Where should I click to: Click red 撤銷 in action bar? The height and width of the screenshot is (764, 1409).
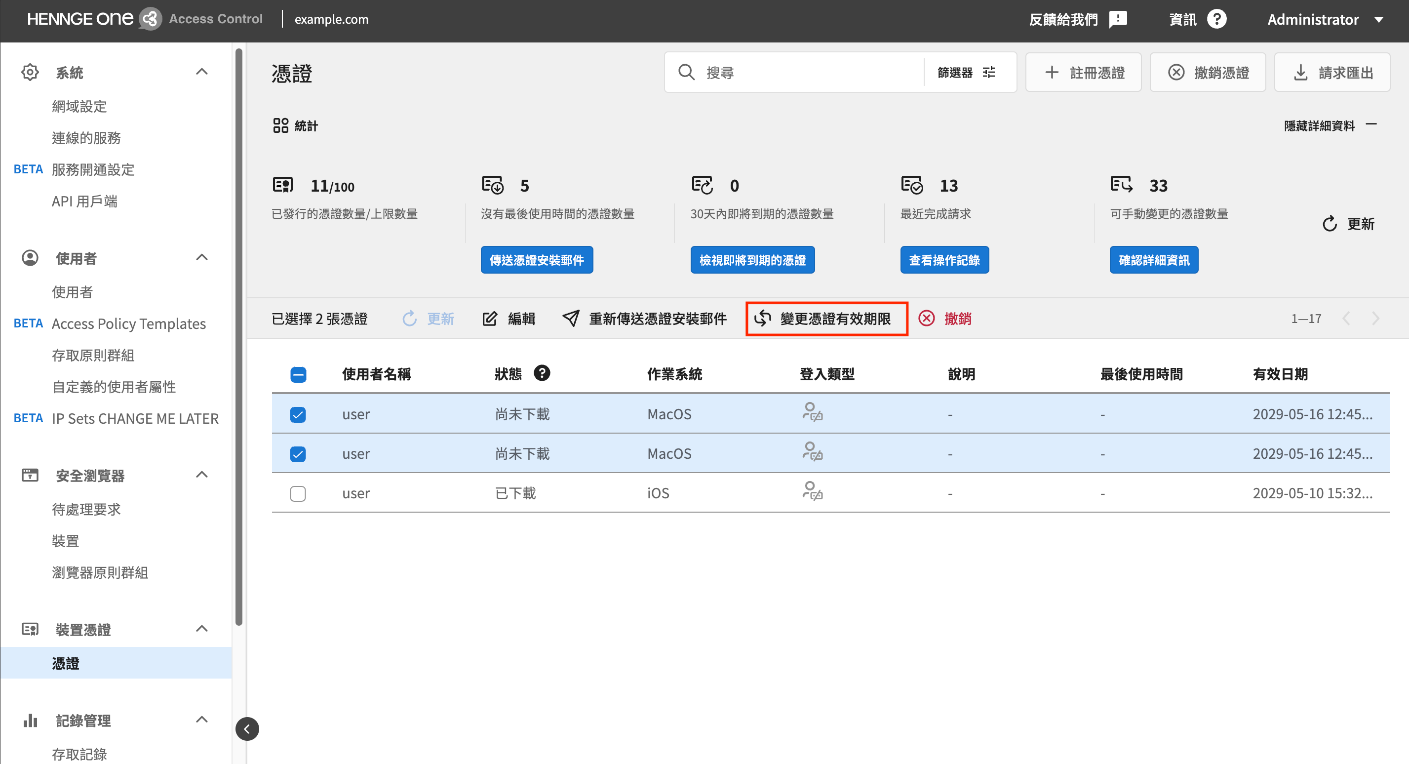(x=945, y=319)
